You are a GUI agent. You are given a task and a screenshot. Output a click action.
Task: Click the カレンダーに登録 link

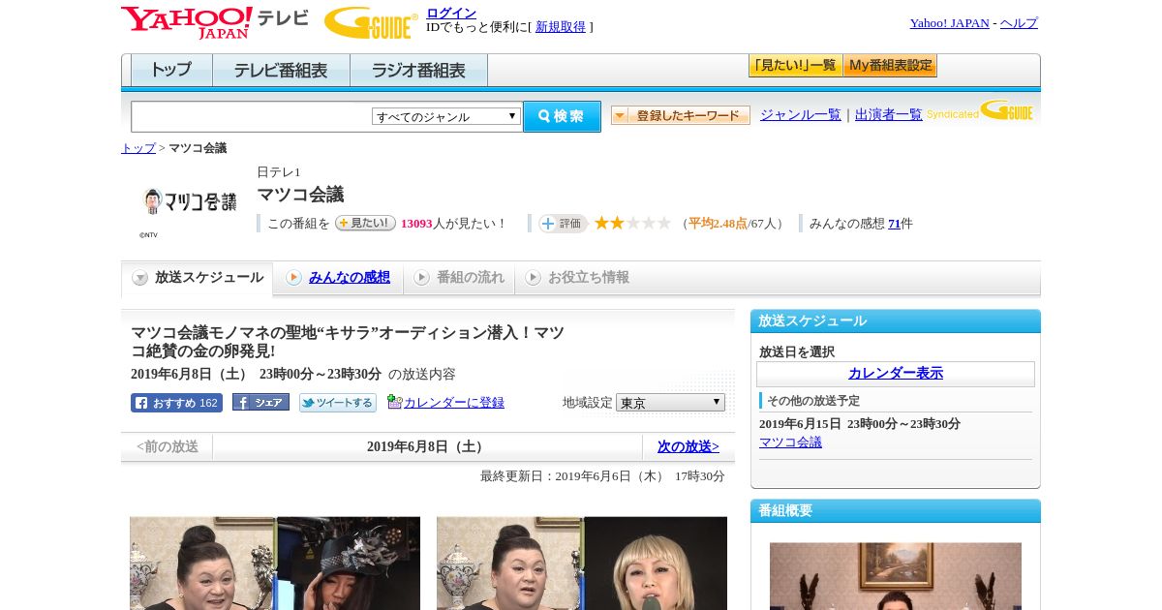click(454, 403)
